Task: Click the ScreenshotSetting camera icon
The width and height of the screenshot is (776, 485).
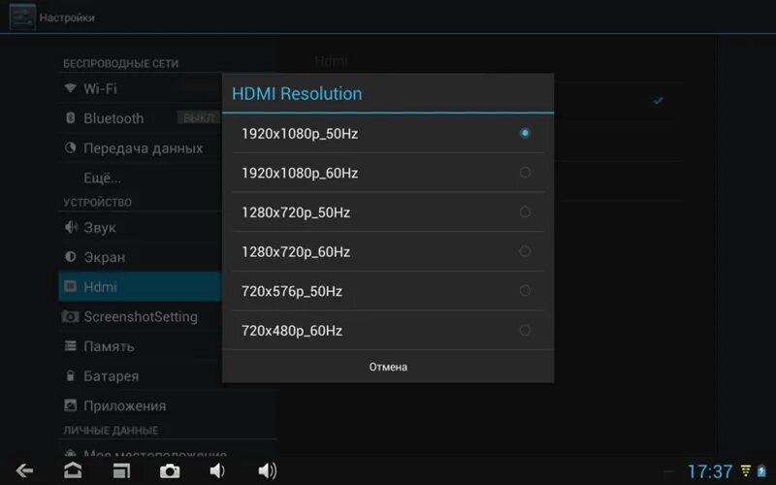Action: pyautogui.click(x=70, y=316)
